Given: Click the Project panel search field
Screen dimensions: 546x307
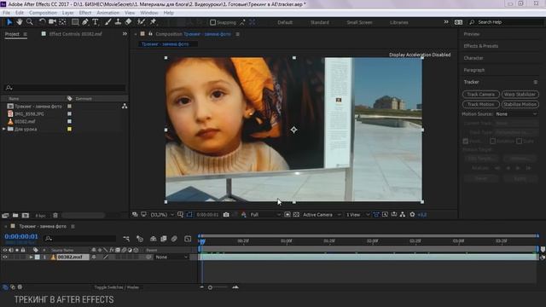Looking at the screenshot, I should pos(65,88).
